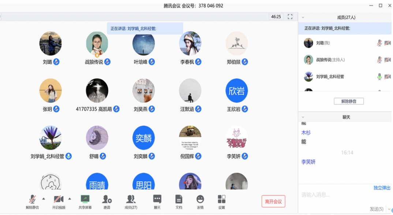The height and width of the screenshot is (215, 393).
Task: Enter fullscreen with the expand icon
Action: (290, 17)
